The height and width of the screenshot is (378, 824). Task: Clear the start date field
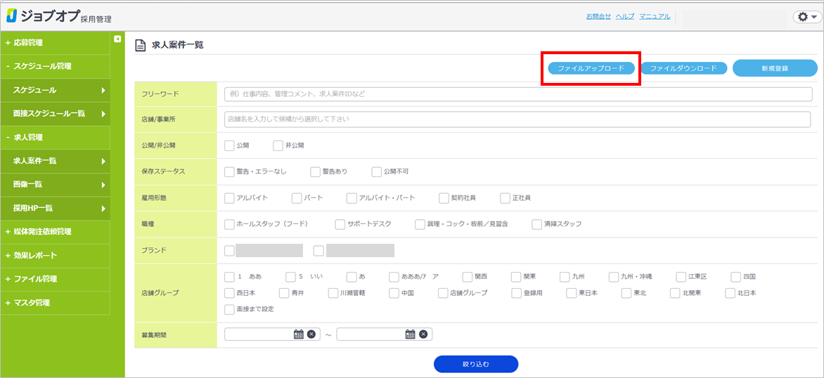tap(311, 334)
